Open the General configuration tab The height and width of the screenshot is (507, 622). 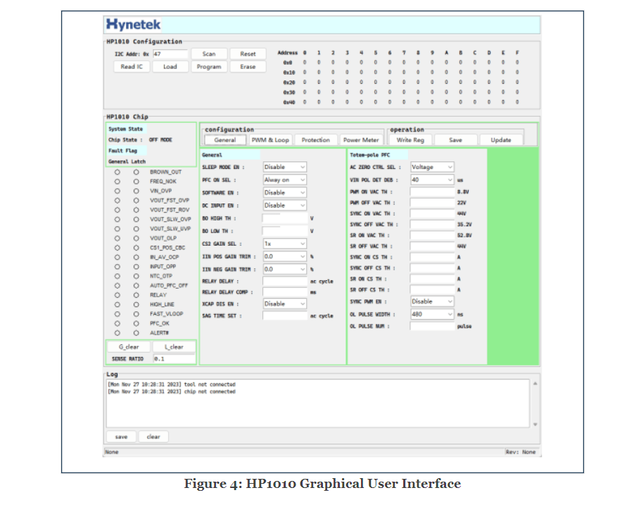pos(225,139)
